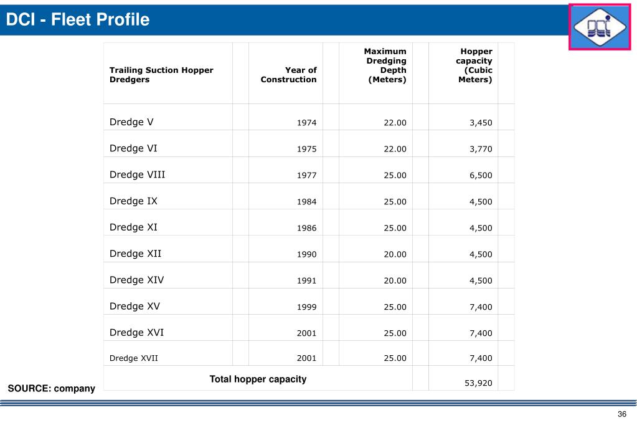
Task: Click year 1999 for Dredge XV
Action: (307, 307)
